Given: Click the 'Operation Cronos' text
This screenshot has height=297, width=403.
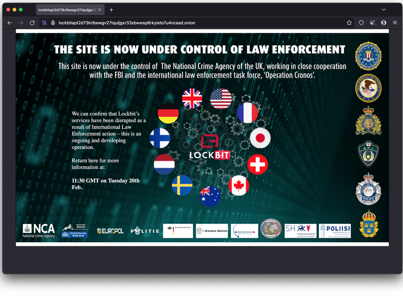Looking at the screenshot, I should click(289, 75).
